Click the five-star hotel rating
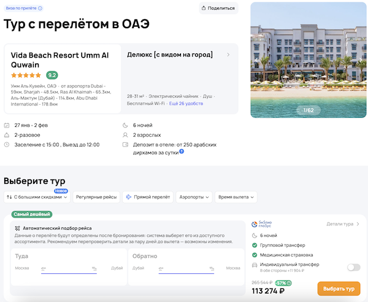This screenshot has width=368, height=302. [26, 75]
